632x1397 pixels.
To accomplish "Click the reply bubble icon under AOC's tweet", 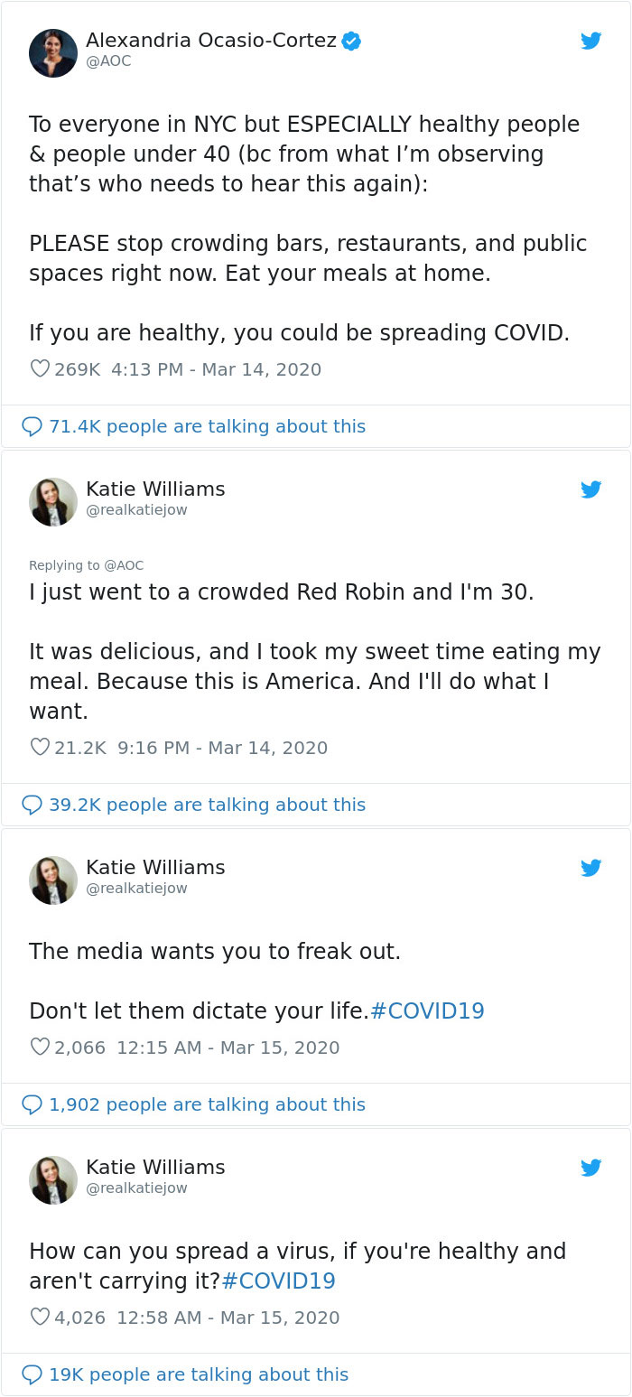I will tap(30, 425).
